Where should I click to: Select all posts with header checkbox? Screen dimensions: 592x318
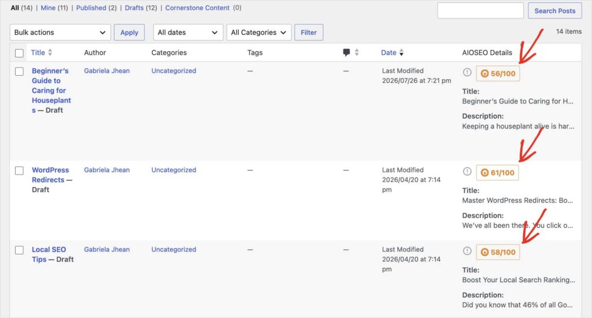click(19, 53)
